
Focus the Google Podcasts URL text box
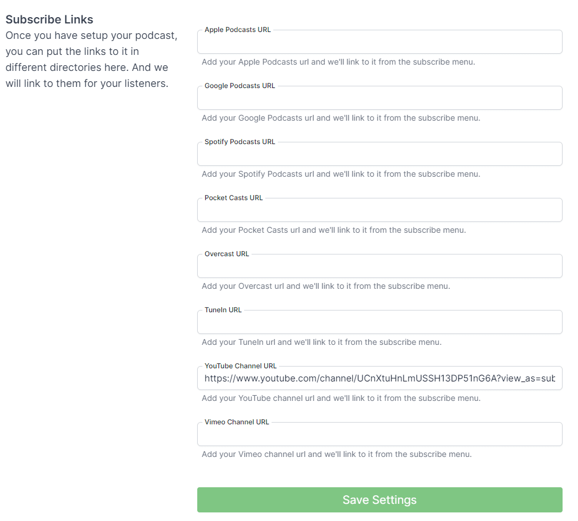(380, 99)
